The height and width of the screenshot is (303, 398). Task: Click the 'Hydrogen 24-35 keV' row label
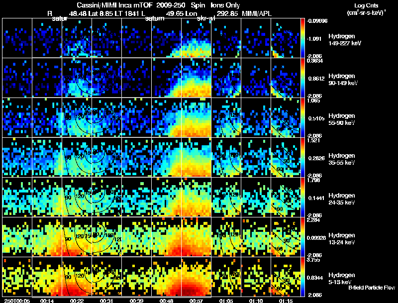(x=342, y=199)
